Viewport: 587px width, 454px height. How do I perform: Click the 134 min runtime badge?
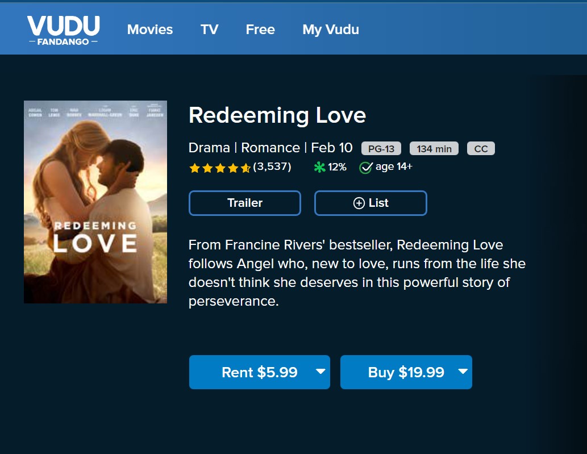(x=434, y=149)
